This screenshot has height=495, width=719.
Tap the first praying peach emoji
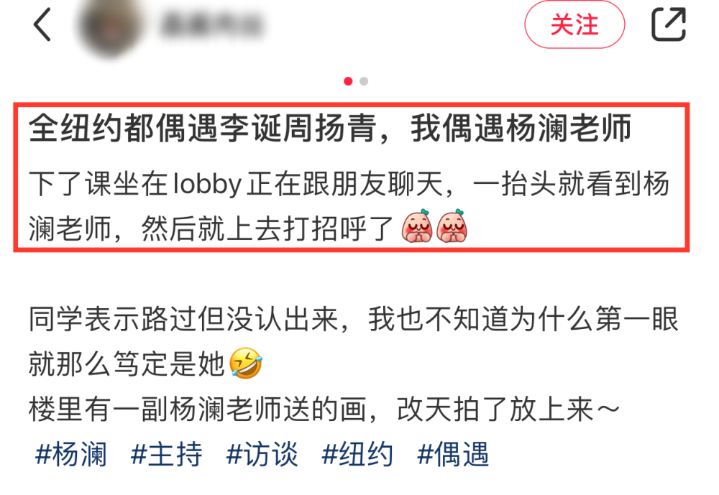(x=417, y=226)
